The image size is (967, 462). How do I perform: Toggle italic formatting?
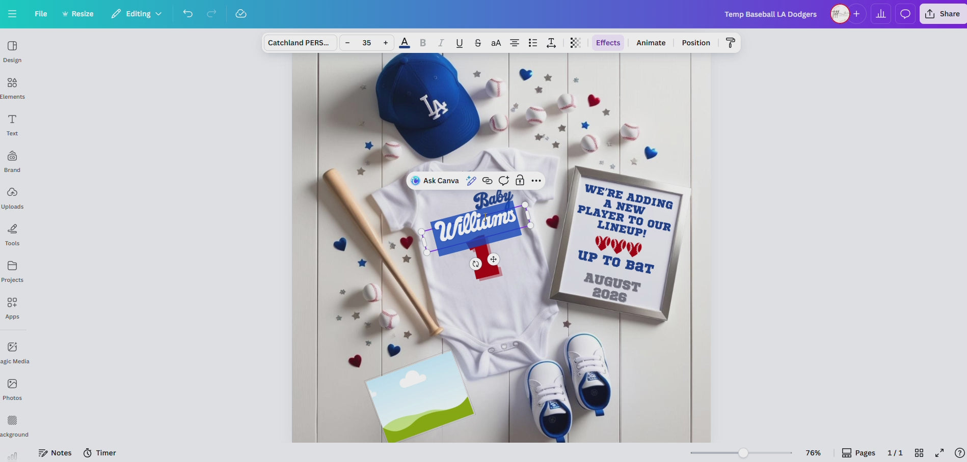click(x=441, y=43)
